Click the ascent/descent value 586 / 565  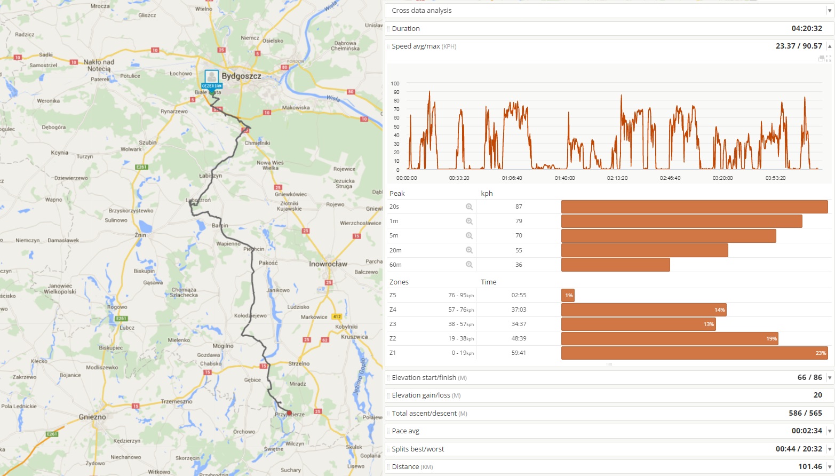click(x=805, y=414)
